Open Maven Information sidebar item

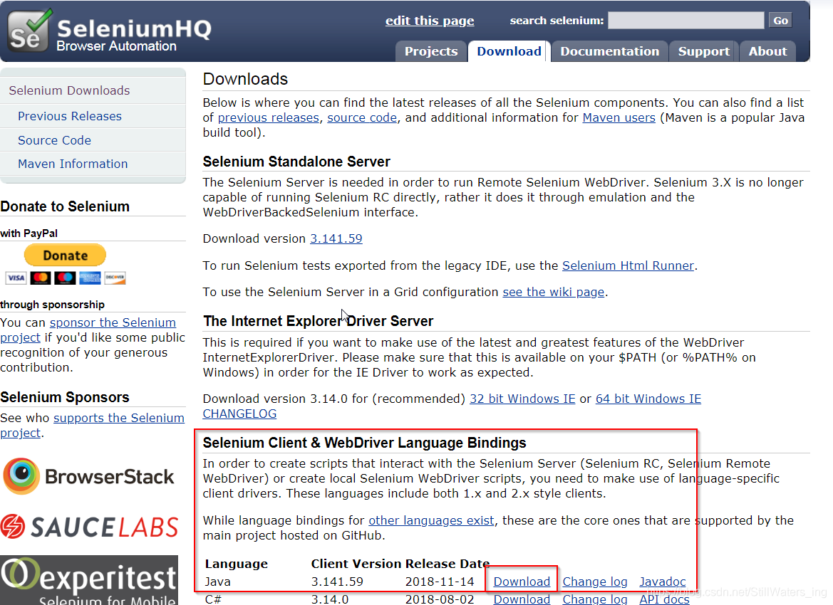pos(73,164)
